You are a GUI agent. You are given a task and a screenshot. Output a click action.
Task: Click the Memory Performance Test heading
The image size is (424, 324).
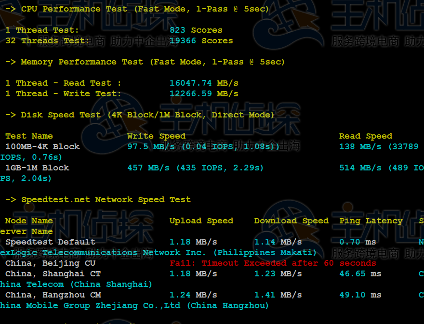[x=145, y=62]
